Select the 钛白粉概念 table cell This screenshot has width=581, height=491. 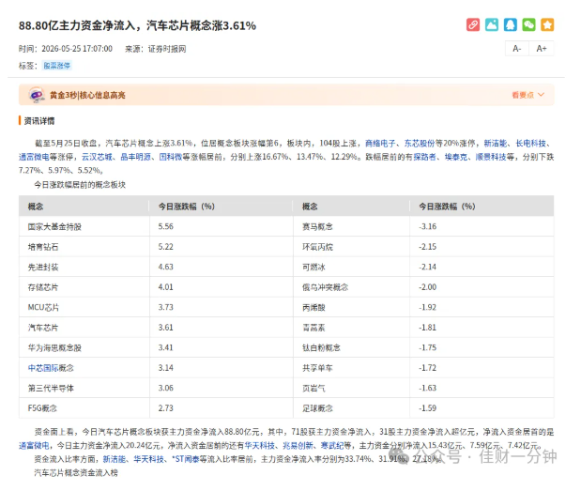pos(351,347)
